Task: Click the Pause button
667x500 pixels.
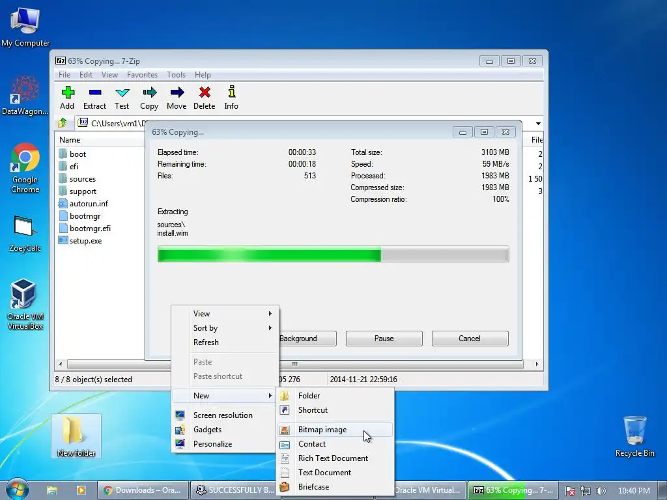Action: click(x=384, y=339)
